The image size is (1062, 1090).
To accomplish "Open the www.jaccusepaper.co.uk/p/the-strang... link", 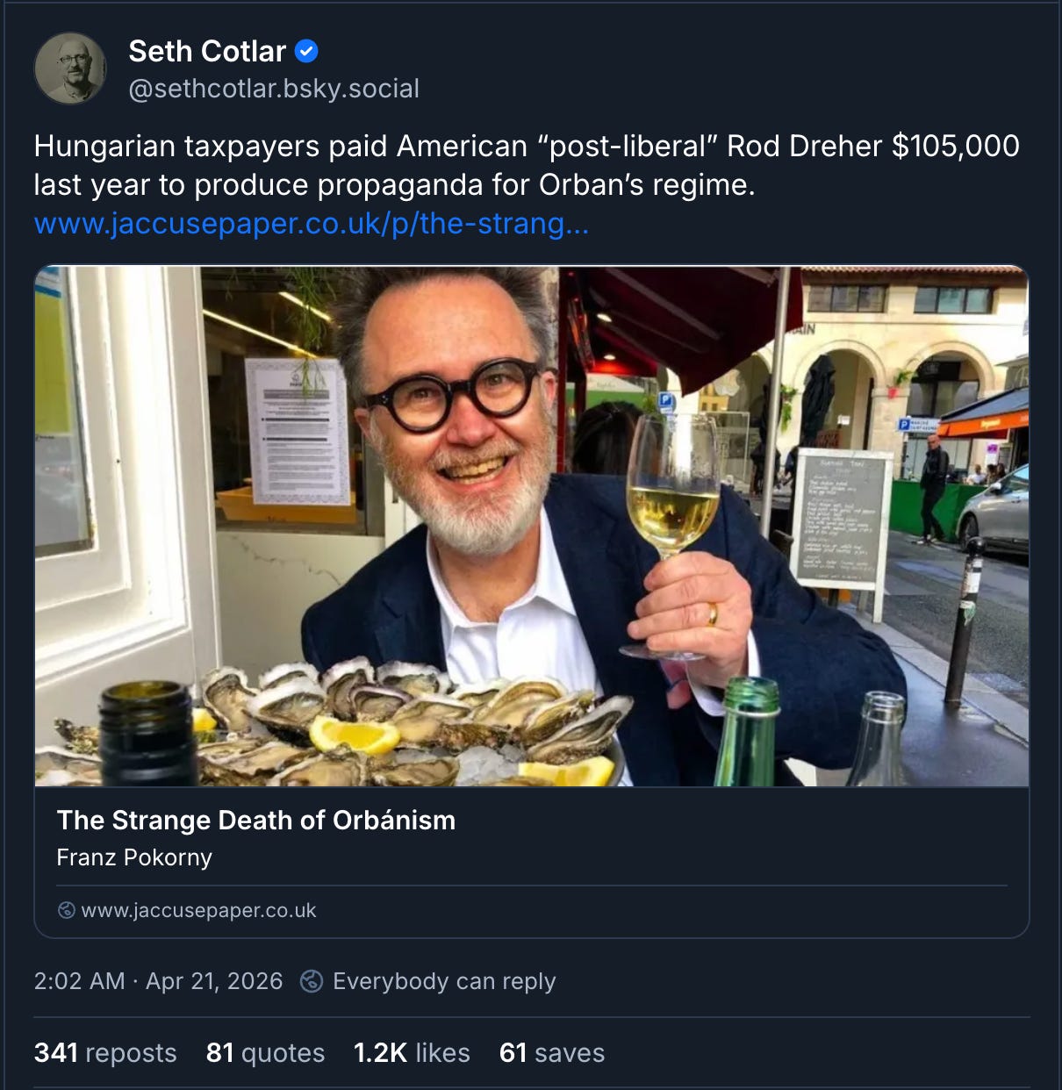I will (312, 224).
